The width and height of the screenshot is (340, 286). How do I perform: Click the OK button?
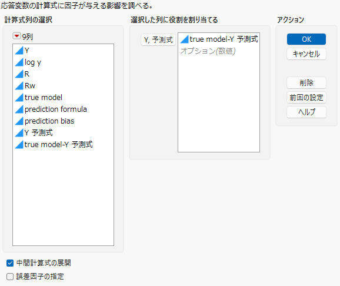(x=306, y=39)
